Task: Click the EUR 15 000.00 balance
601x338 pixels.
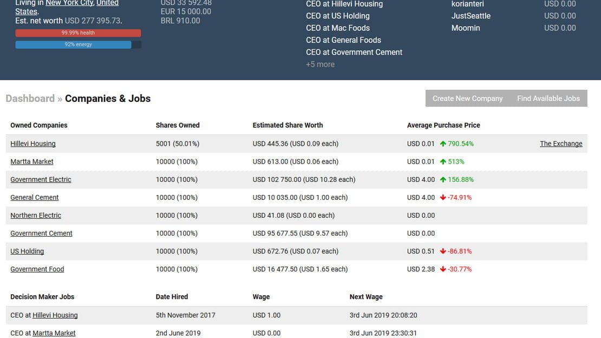Action: coord(186,11)
